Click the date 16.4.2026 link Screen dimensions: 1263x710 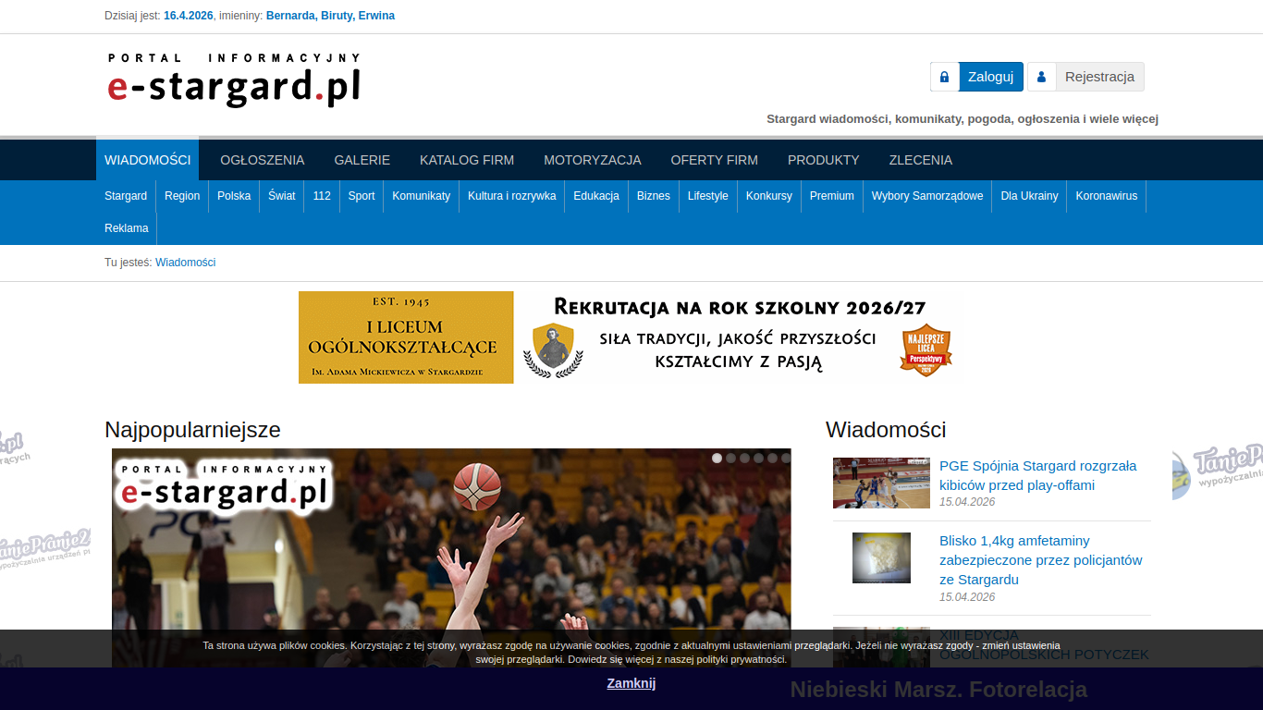coord(188,16)
